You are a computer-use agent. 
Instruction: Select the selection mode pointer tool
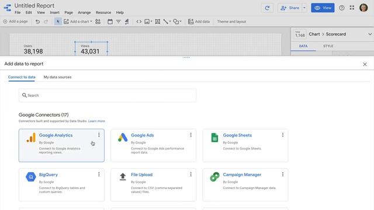point(58,22)
